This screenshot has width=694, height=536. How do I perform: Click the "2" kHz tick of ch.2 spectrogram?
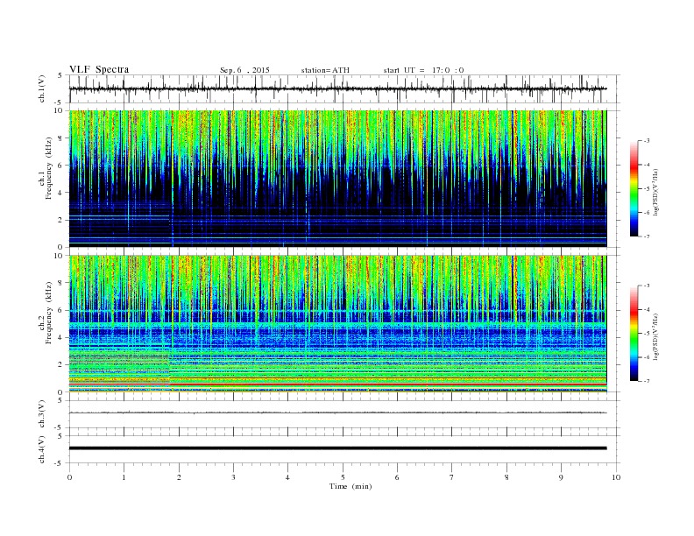tap(60, 365)
